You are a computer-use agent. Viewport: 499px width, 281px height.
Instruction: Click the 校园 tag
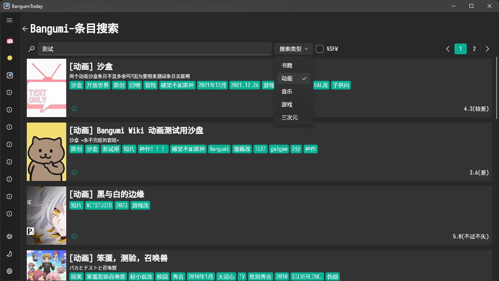pyautogui.click(x=162, y=277)
